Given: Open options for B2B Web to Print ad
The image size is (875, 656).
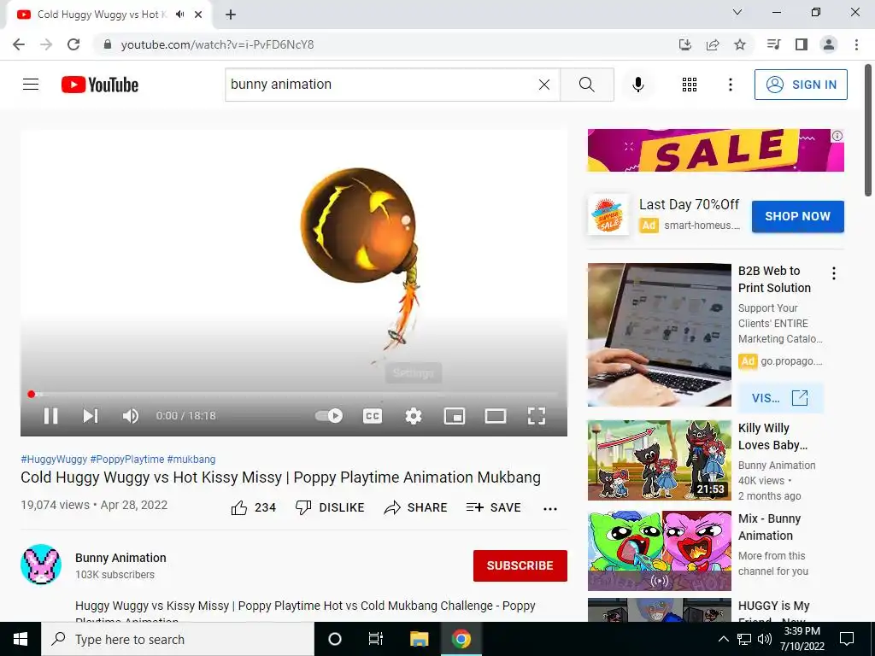Looking at the screenshot, I should click(834, 273).
